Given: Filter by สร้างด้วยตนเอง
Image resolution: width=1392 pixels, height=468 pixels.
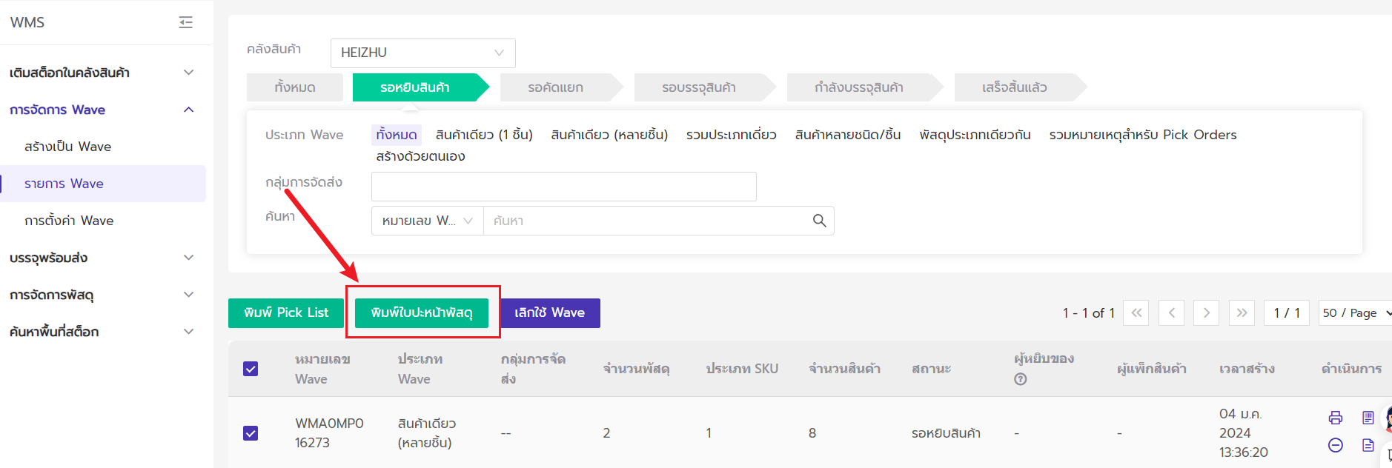Looking at the screenshot, I should click(420, 156).
